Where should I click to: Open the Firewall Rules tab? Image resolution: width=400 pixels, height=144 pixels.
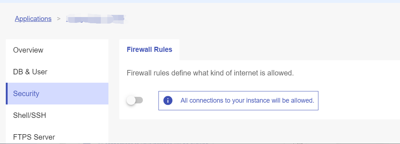pyautogui.click(x=149, y=50)
